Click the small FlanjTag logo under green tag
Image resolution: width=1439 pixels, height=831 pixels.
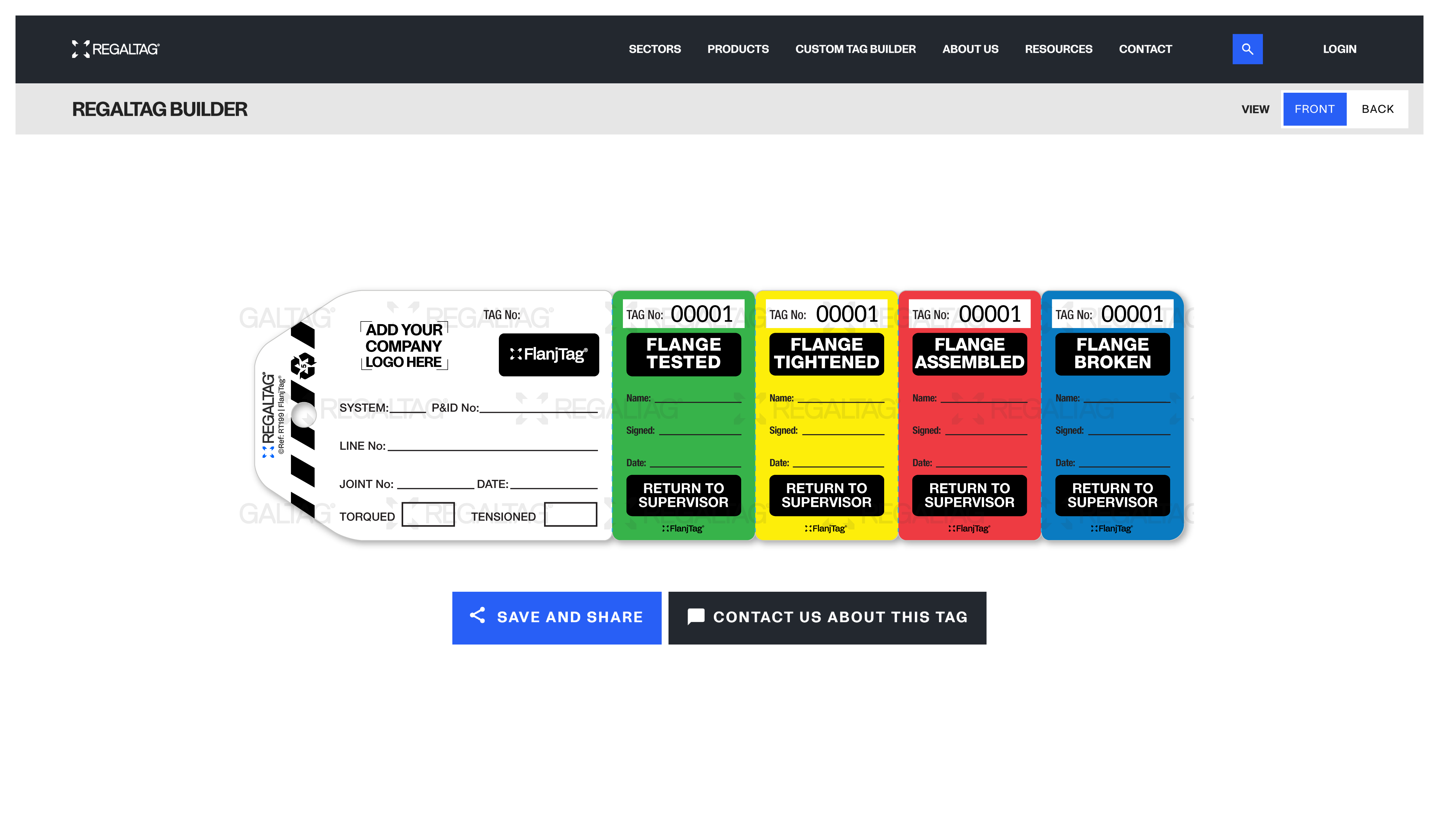[683, 528]
